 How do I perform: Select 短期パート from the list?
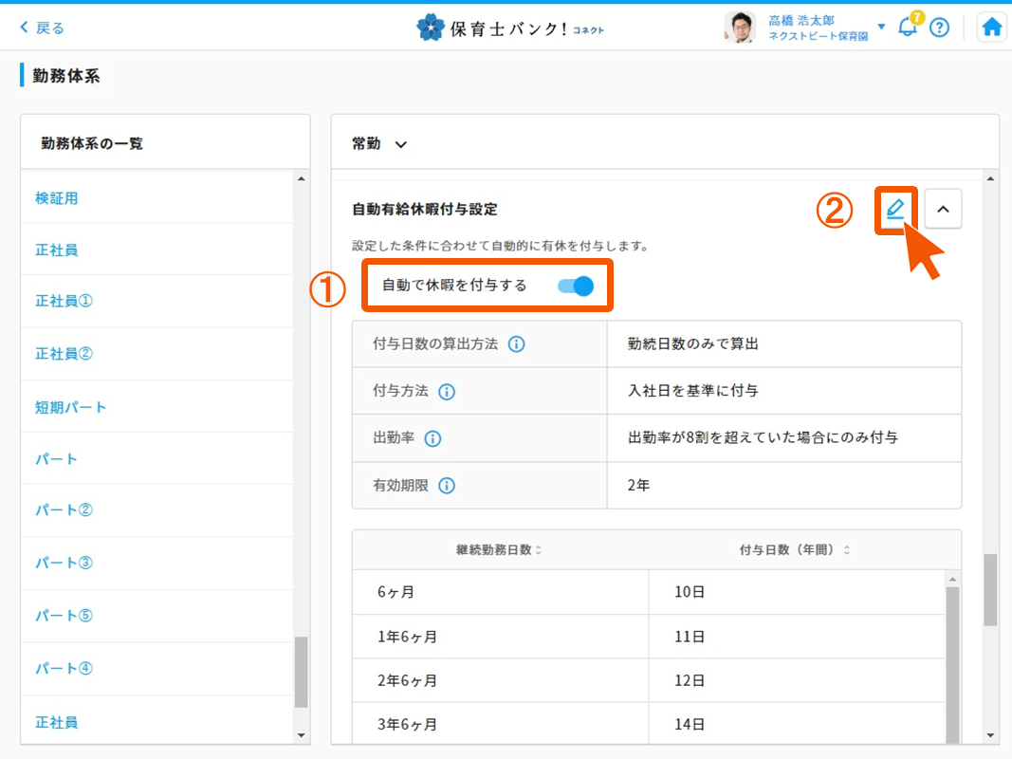tap(71, 407)
